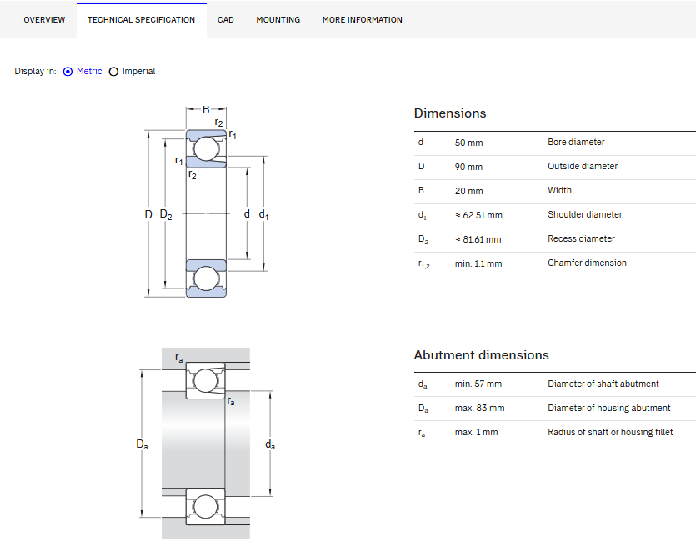Click the '≈ 81.61 mm' recess diameter value

click(478, 239)
